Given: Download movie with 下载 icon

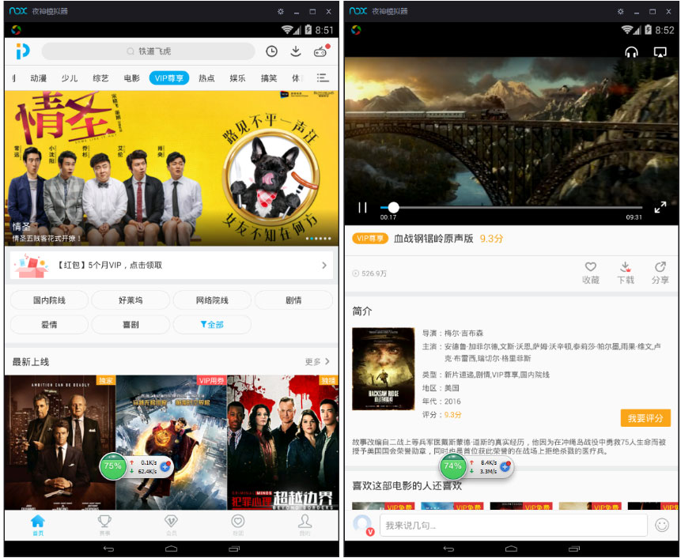Looking at the screenshot, I should (626, 273).
